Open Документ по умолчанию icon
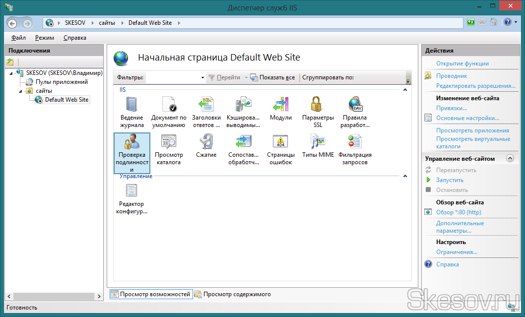 point(169,105)
